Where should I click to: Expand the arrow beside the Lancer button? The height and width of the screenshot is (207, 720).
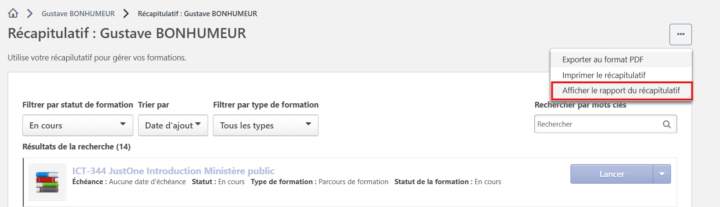click(x=662, y=174)
